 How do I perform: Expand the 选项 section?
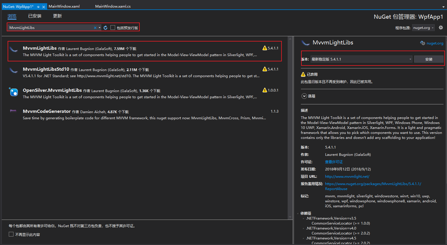pyautogui.click(x=304, y=96)
